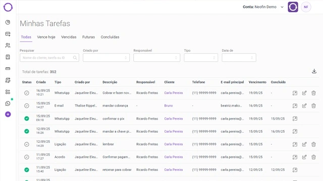The height and width of the screenshot is (181, 323).
Task: Click the Criado column header
Action: point(41,82)
